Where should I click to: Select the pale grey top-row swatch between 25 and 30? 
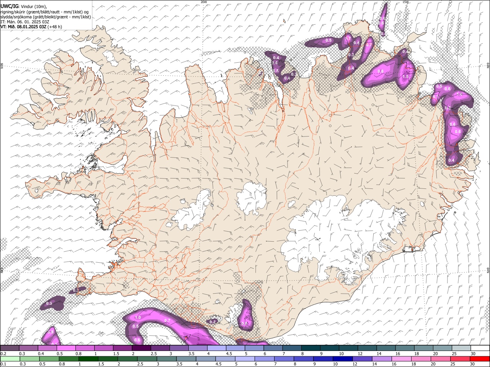click(461, 348)
